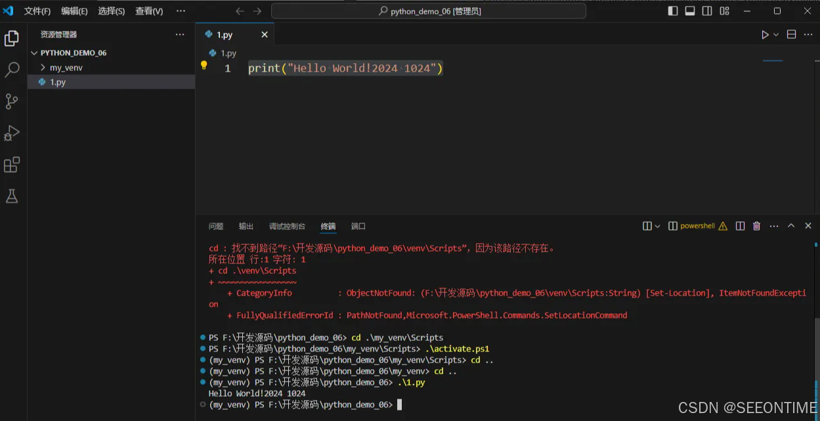Select the powershell terminal label

697,226
